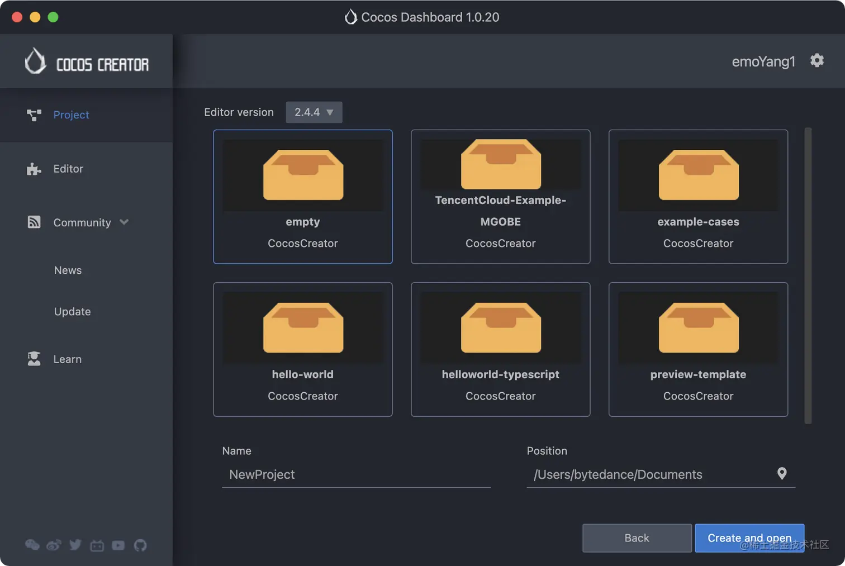Select the empty project template
Screen dimensions: 845x566
(303, 197)
